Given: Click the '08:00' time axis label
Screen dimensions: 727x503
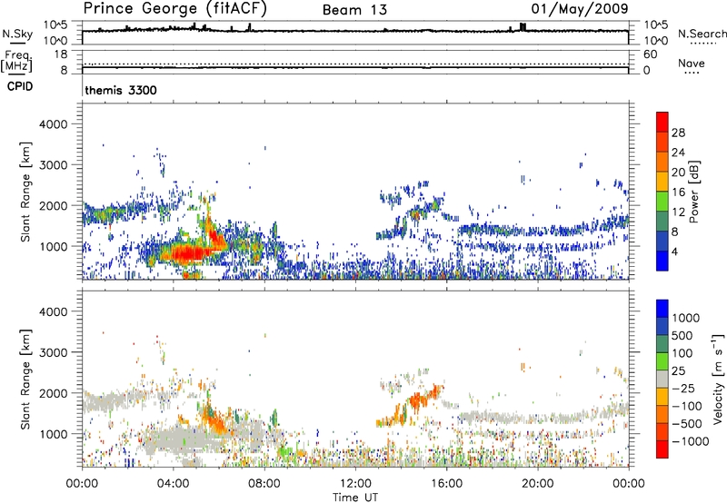Looking at the screenshot, I should point(264,484).
